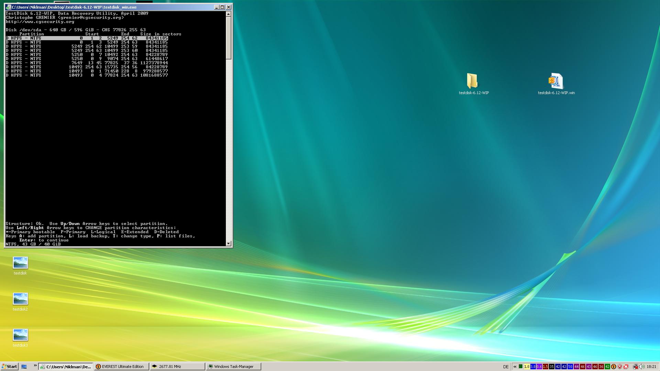Screen dimensions: 660x371
Task: Click the 2677.81 MHz taskbar button
Action: [178, 367]
